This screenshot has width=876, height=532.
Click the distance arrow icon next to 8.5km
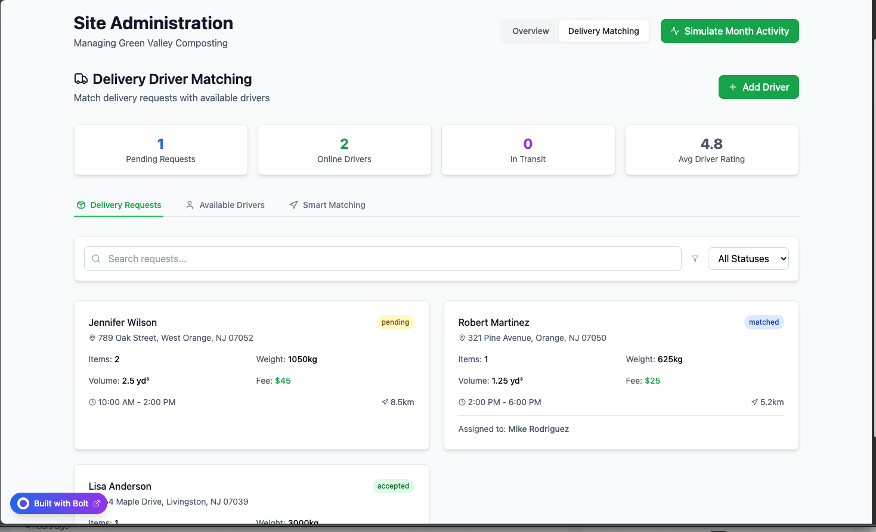point(385,402)
